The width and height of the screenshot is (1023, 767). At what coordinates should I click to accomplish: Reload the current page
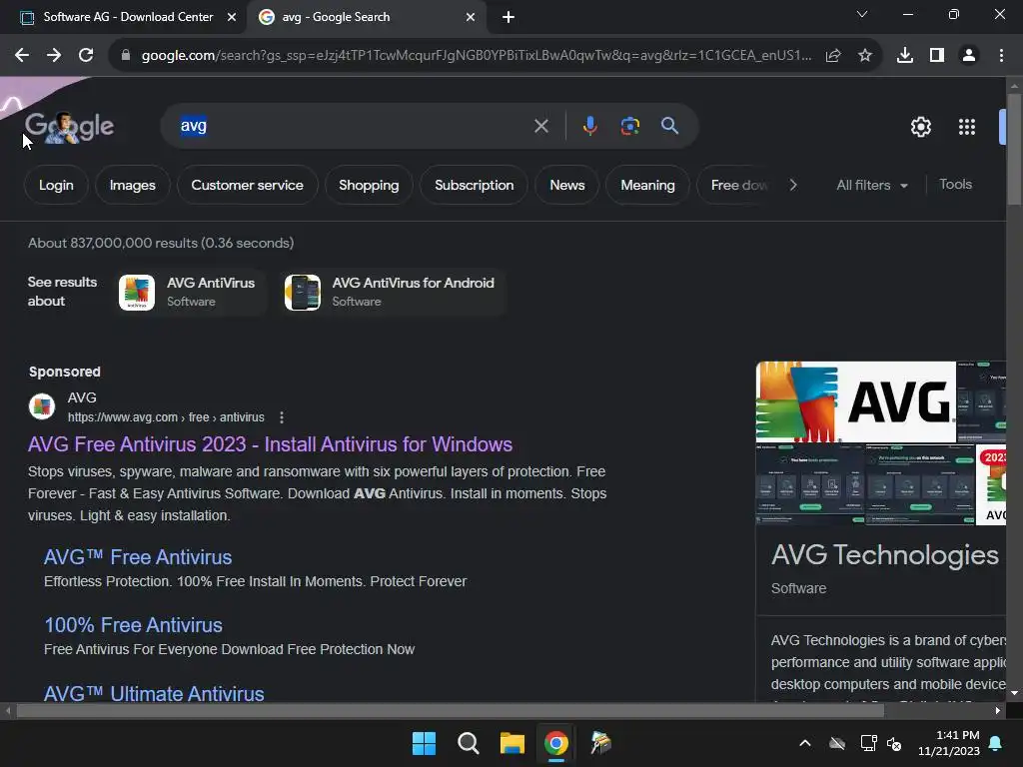point(86,56)
